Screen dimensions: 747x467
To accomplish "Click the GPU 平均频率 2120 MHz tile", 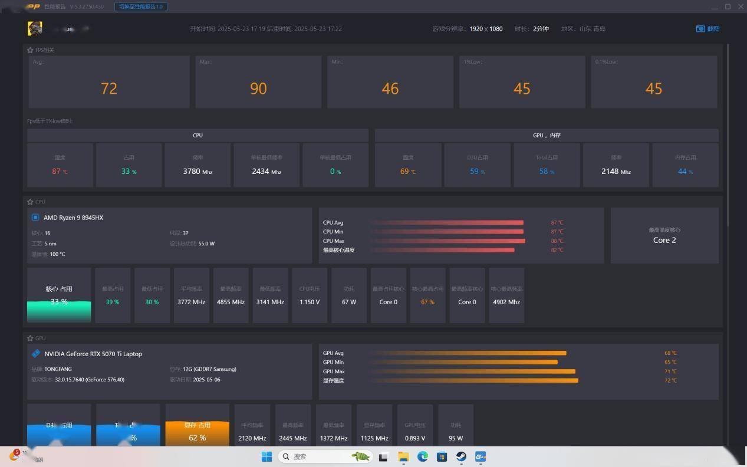I will tap(252, 425).
